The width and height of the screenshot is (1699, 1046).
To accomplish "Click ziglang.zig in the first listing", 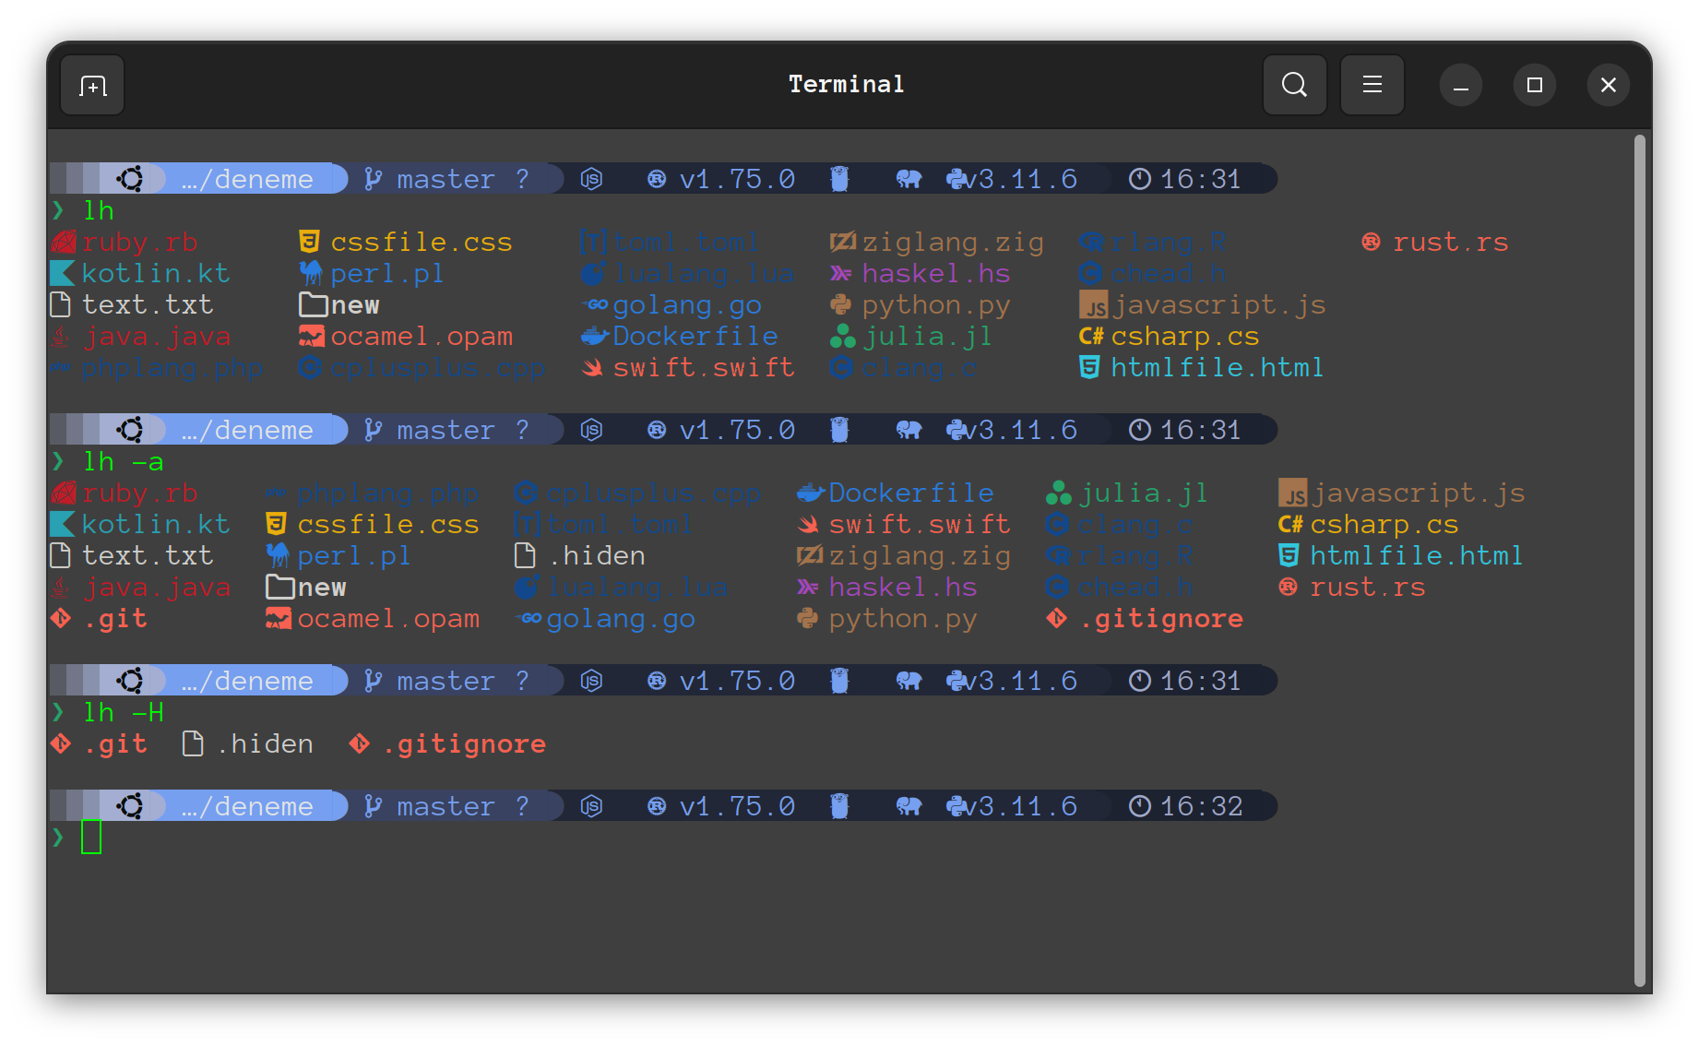I will [x=953, y=243].
